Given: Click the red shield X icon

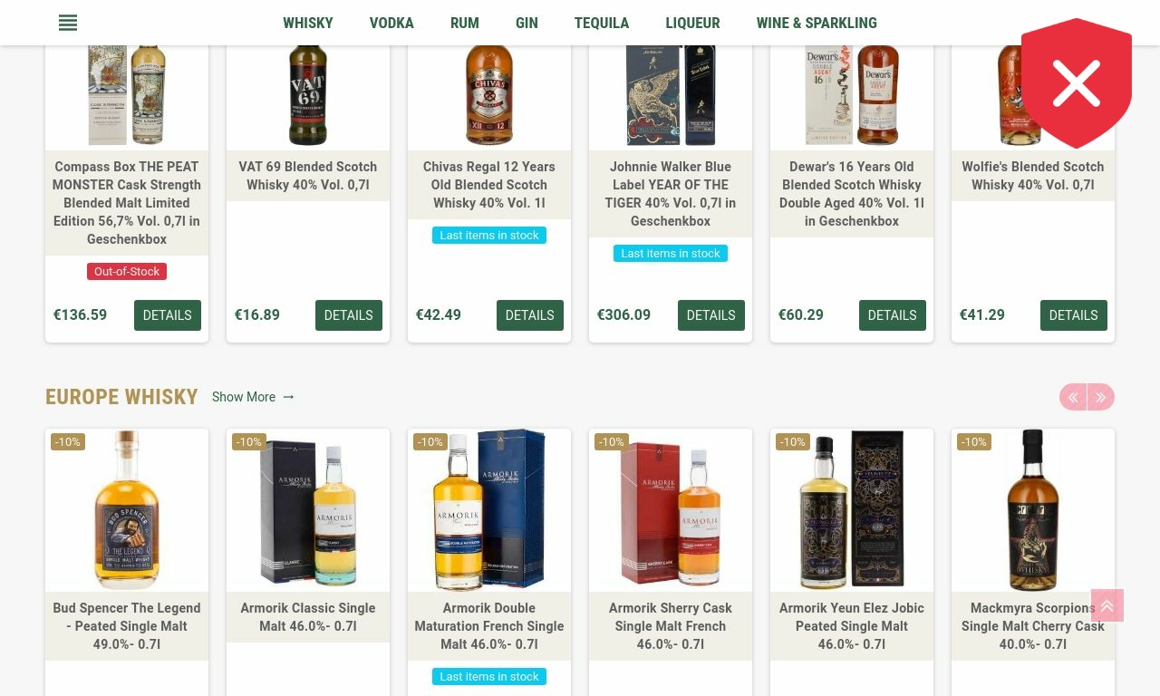Looking at the screenshot, I should coord(1077,83).
